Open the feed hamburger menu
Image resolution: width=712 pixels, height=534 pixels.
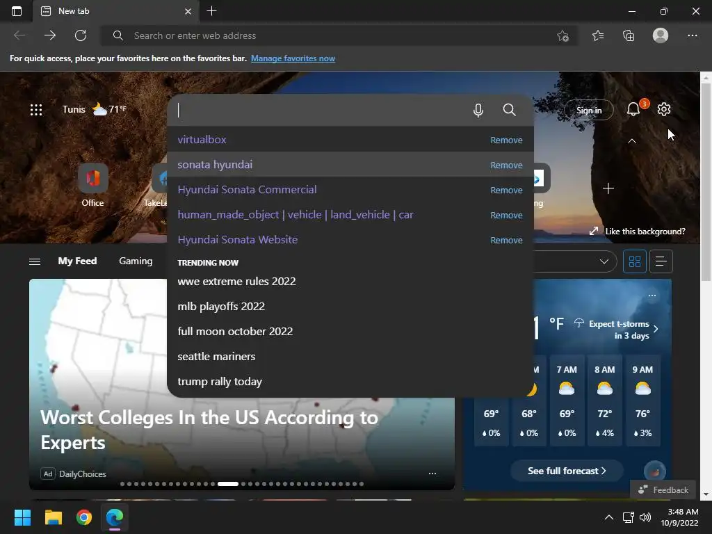pyautogui.click(x=35, y=261)
